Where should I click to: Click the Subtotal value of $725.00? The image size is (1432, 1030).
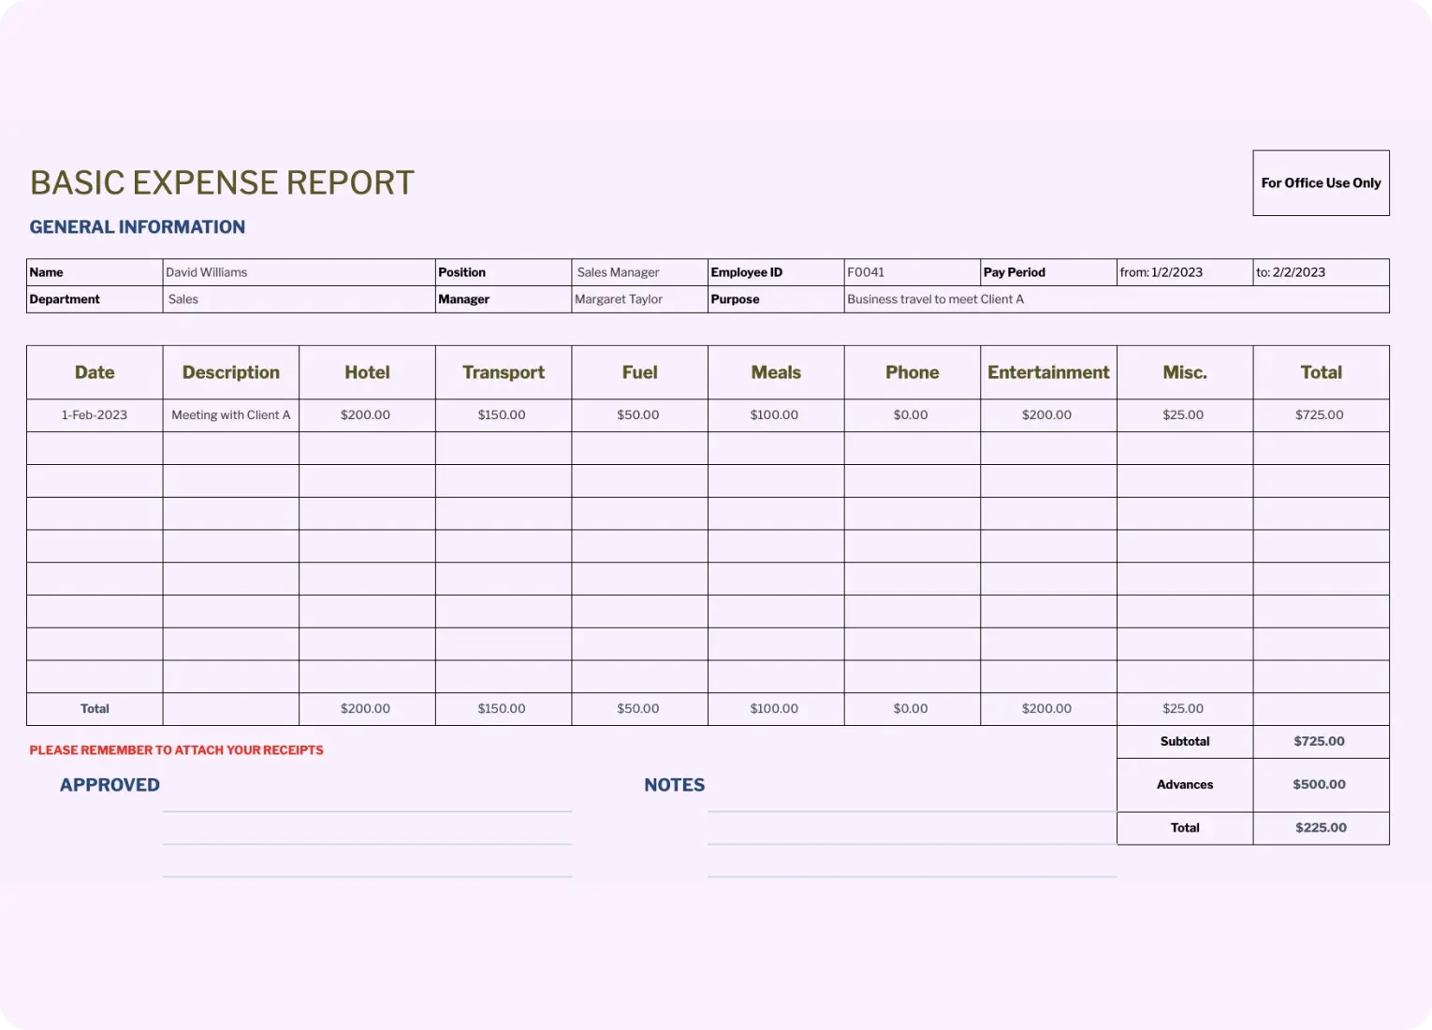pos(1320,741)
